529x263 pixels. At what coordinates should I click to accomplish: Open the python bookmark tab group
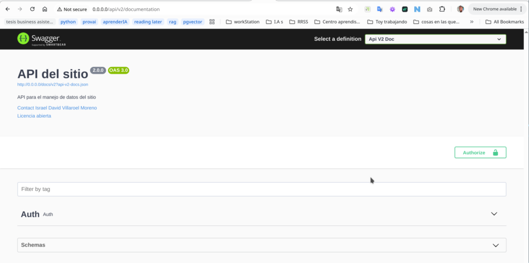pos(68,22)
